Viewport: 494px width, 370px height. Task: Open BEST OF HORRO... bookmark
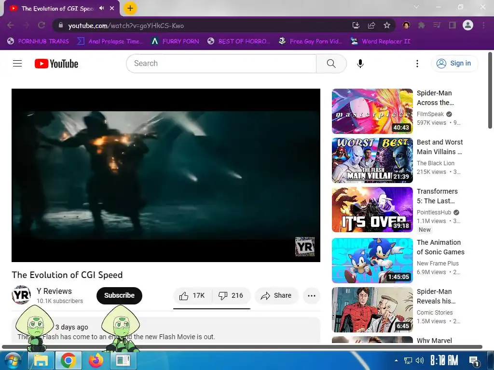coord(239,41)
